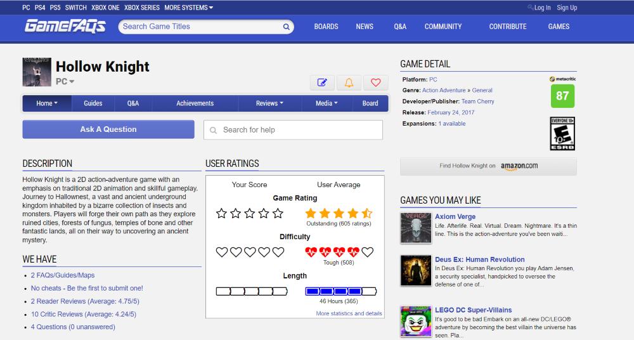Click the Find Hollow Knight on Amazon button
This screenshot has width=634, height=340.
(x=488, y=166)
